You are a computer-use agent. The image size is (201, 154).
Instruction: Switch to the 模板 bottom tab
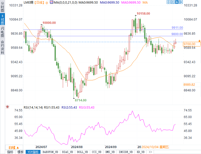[x=20, y=152]
